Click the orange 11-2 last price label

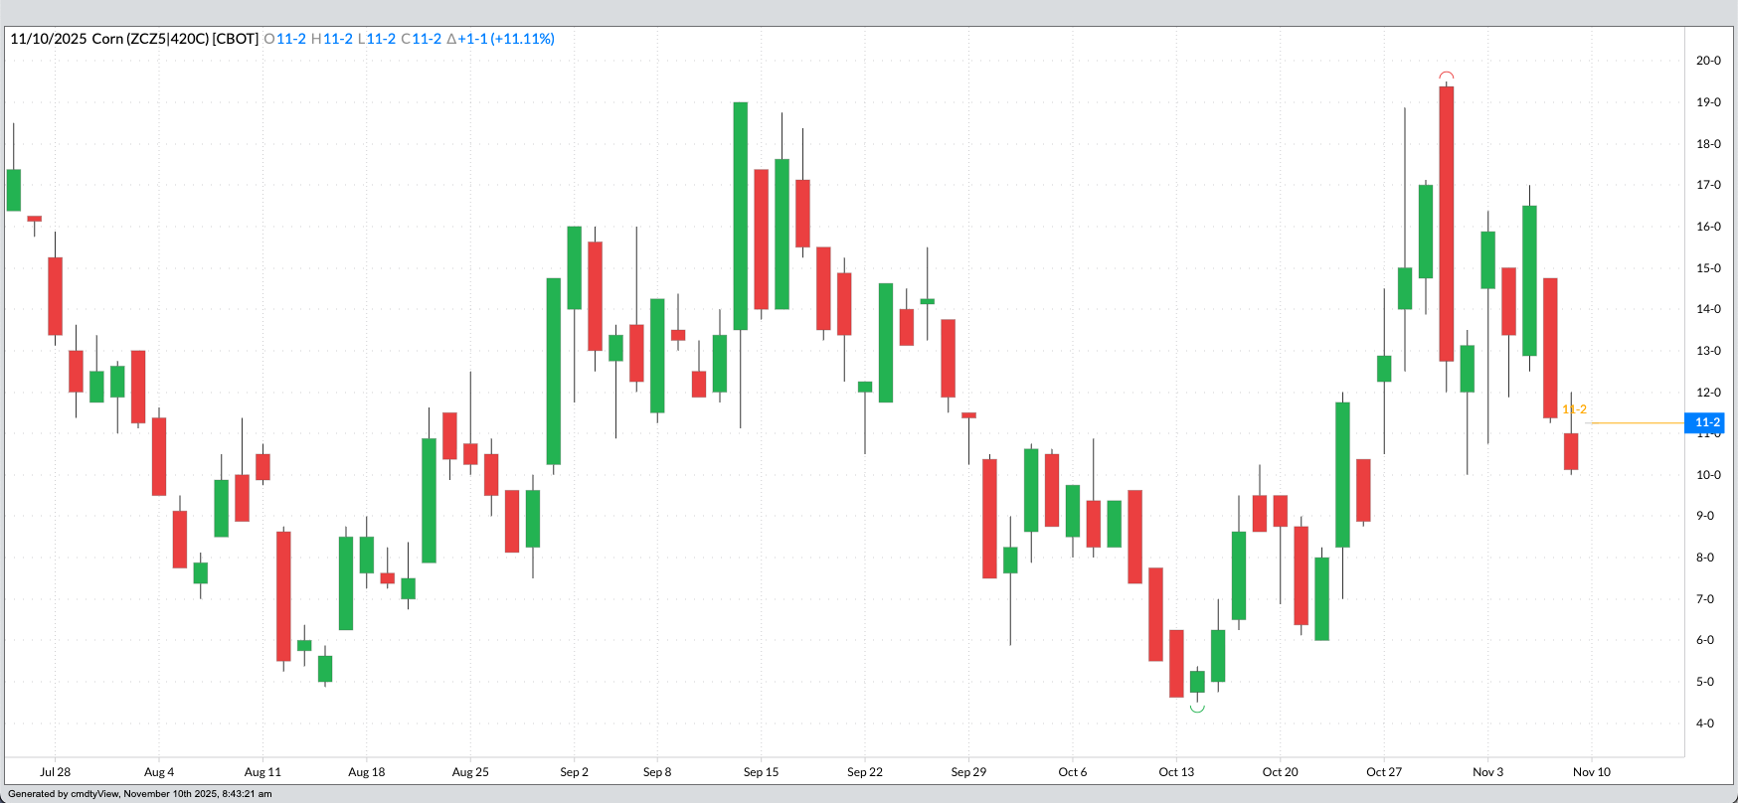(x=1575, y=409)
